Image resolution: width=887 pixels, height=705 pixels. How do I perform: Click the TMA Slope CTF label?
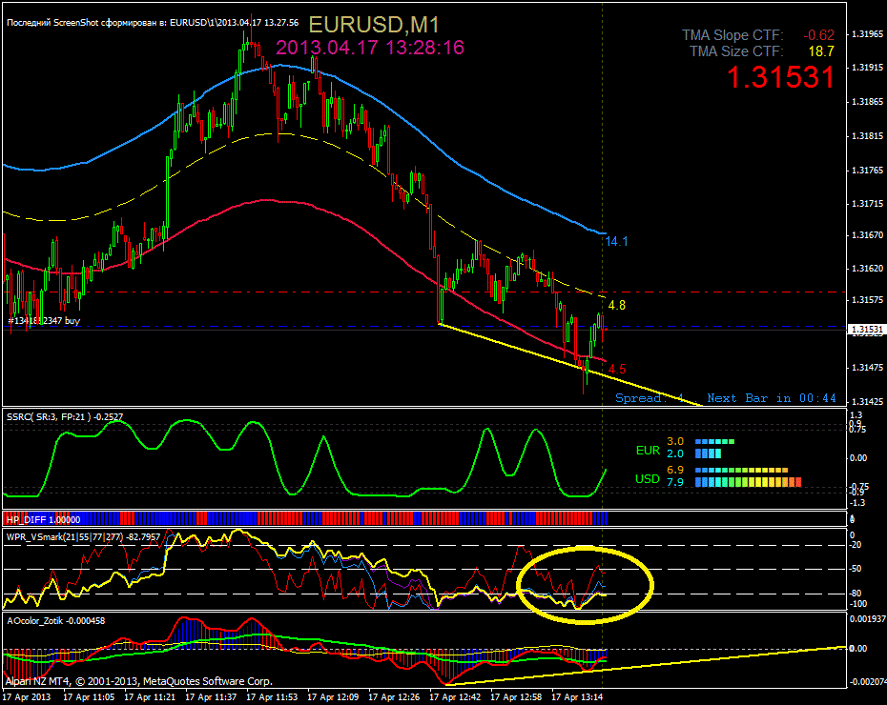pyautogui.click(x=732, y=35)
